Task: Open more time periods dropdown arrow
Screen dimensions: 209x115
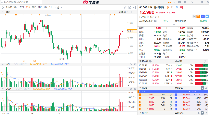Action: 62,7
